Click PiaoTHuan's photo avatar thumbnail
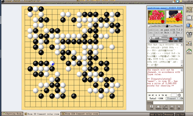 click(x=174, y=17)
